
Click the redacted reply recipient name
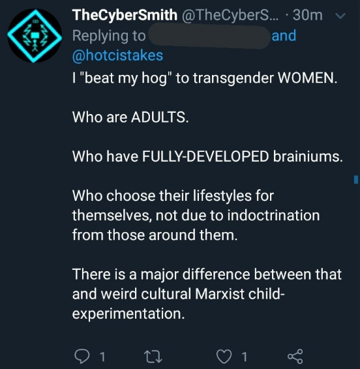[209, 37]
